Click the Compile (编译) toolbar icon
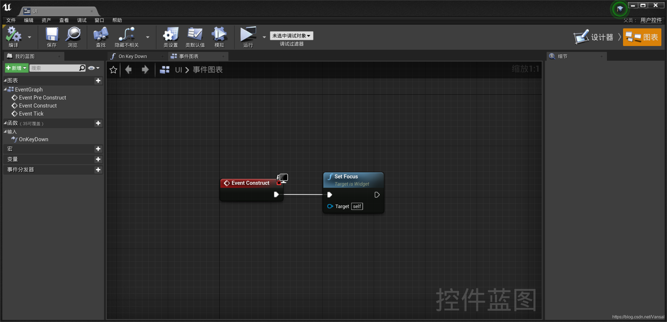This screenshot has height=322, width=667. click(x=13, y=37)
